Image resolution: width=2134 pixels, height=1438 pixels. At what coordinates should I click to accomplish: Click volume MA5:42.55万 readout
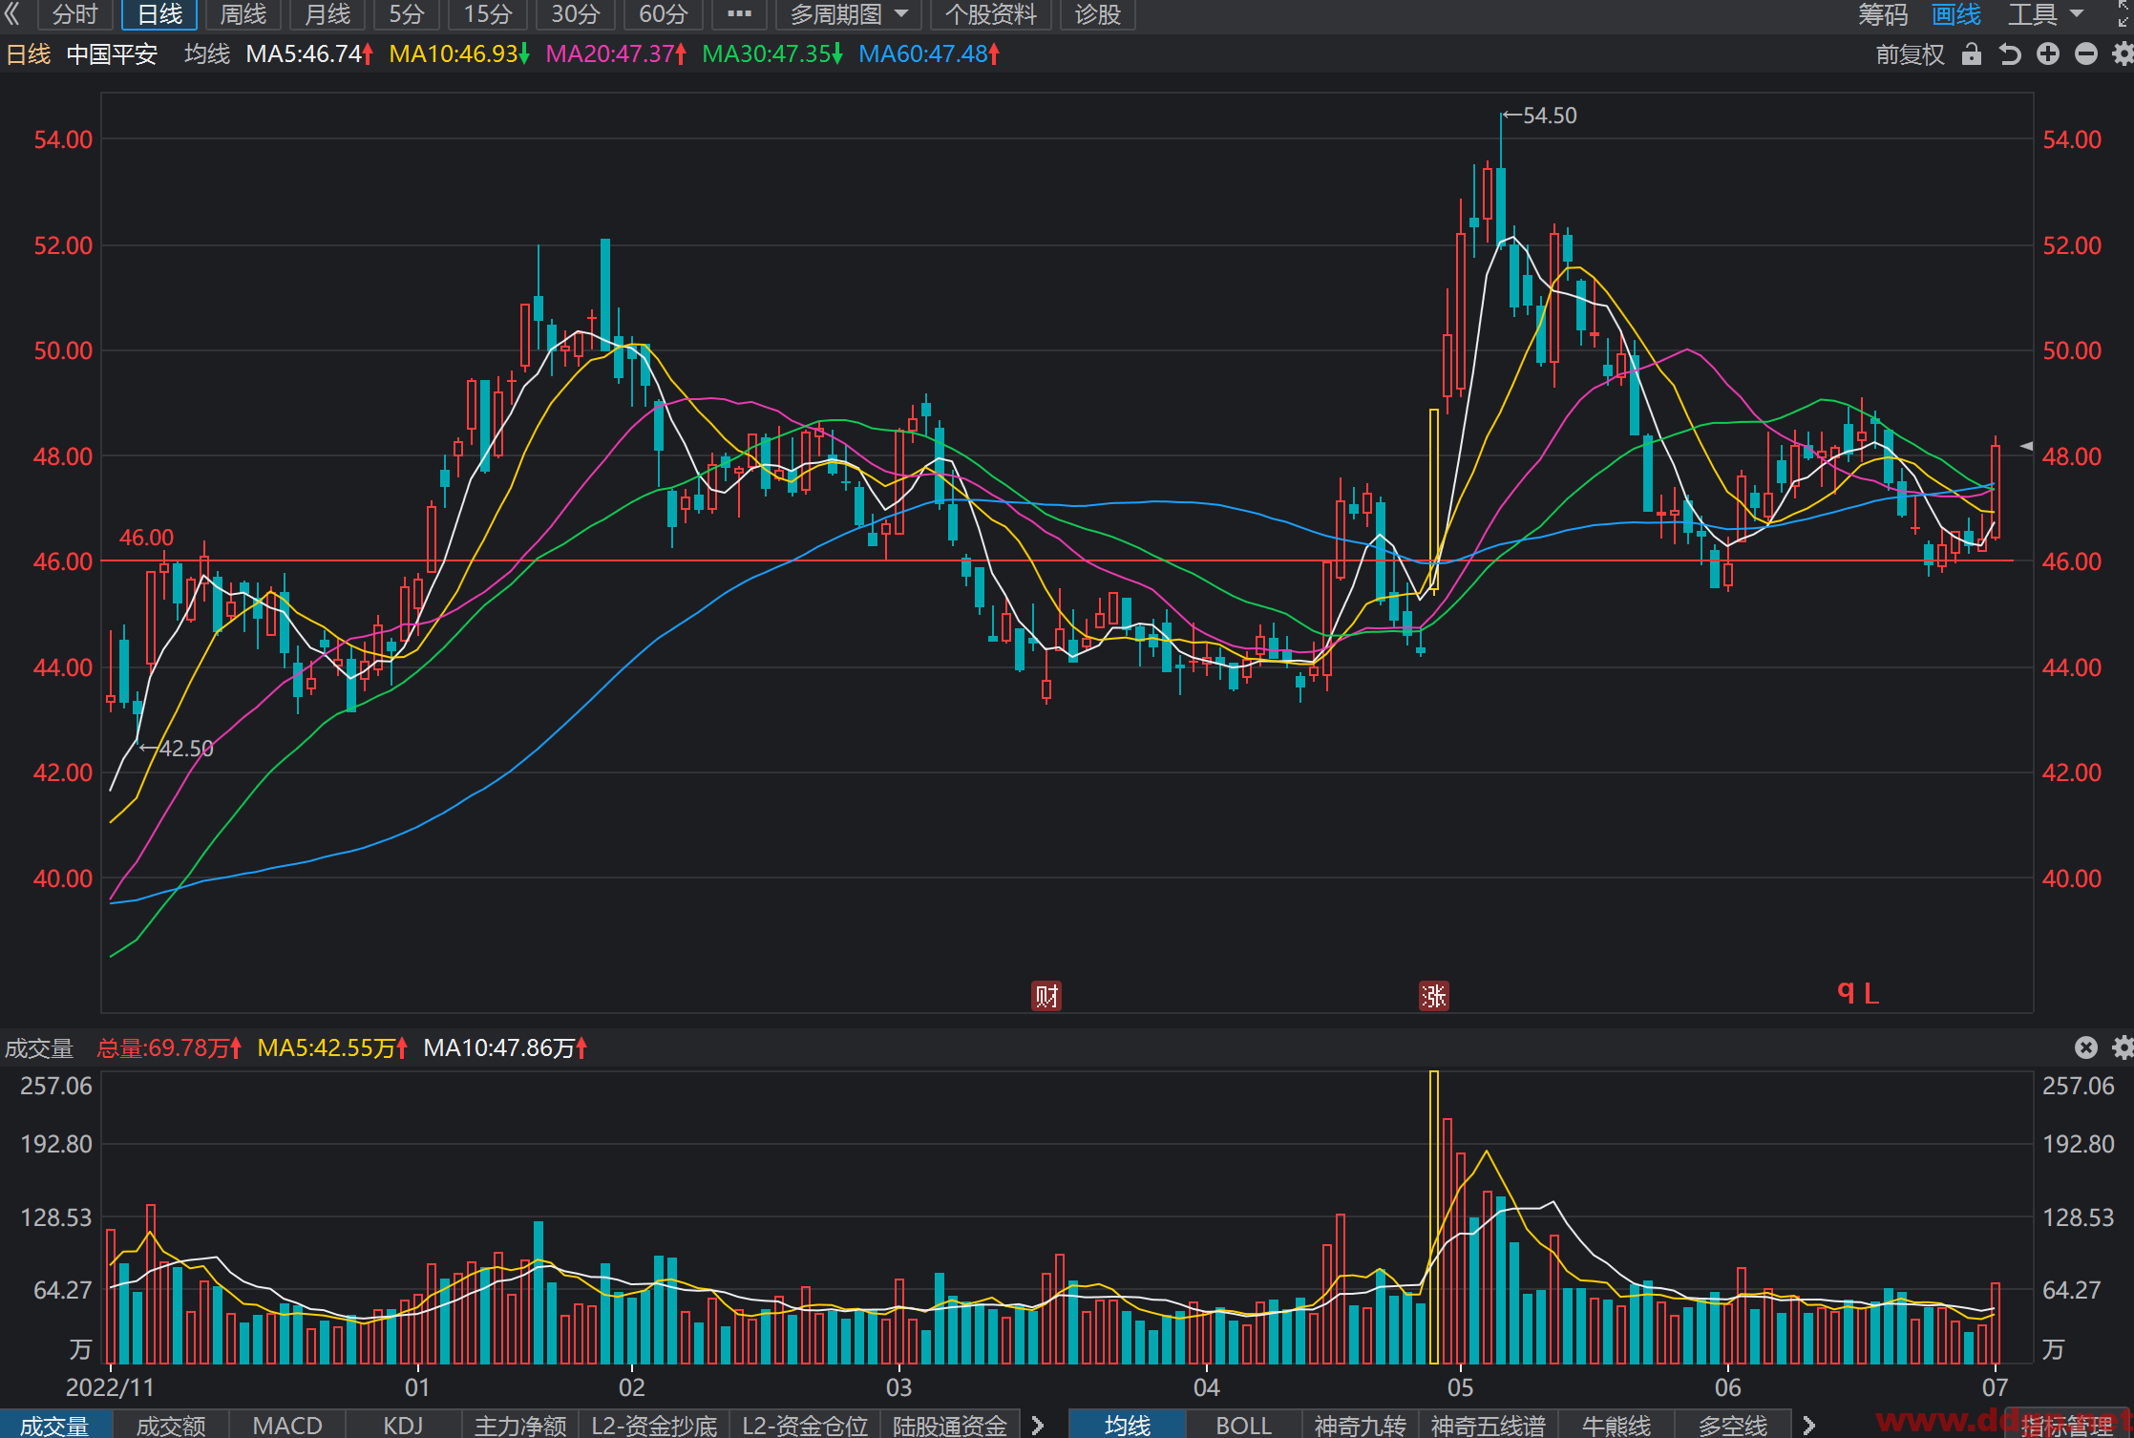(332, 1048)
